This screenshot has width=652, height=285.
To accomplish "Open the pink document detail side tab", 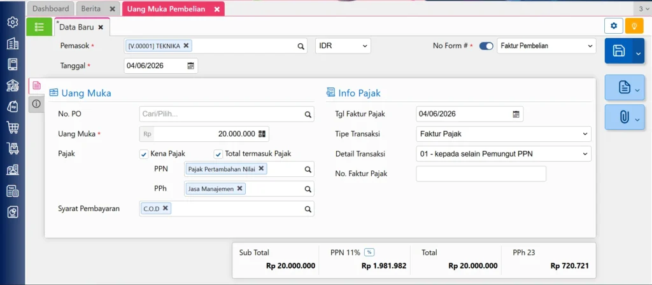I will click(36, 86).
